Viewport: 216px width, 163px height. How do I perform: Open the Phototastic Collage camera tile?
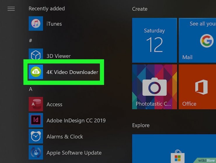154,87
